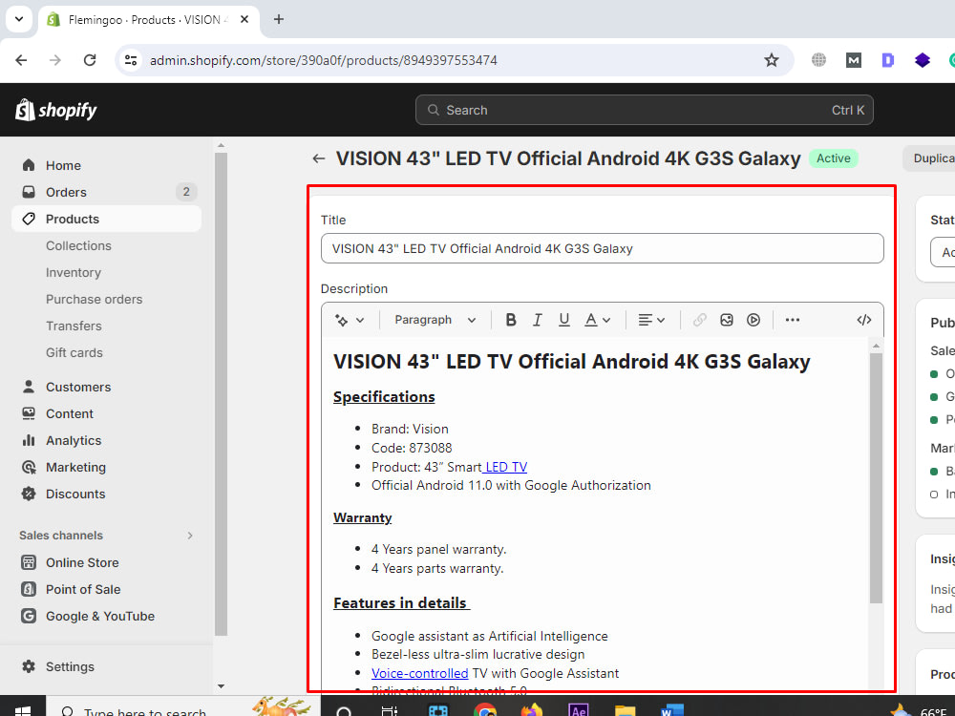Open the more formatting options ellipsis
Screen dimensions: 955x716
pyautogui.click(x=793, y=320)
